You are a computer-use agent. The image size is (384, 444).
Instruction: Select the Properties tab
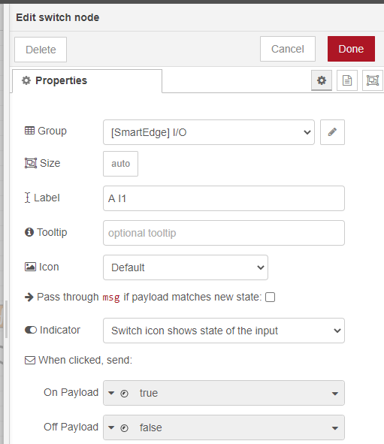pyautogui.click(x=87, y=80)
